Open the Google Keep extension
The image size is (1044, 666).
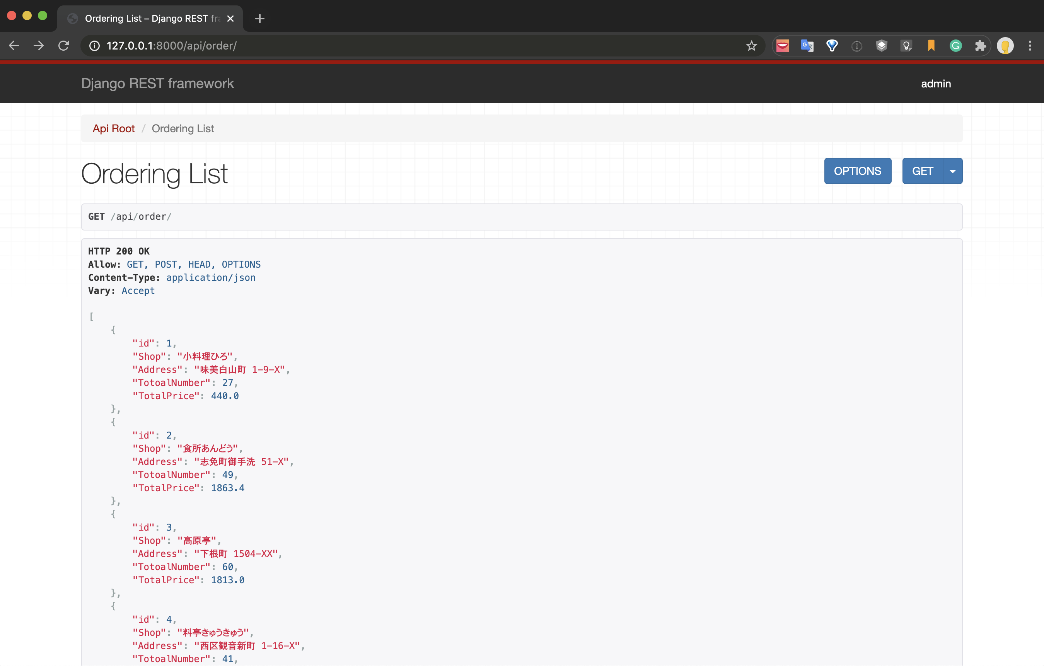coord(906,46)
